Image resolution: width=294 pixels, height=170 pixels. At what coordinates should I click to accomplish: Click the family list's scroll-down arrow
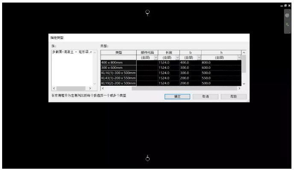point(95,84)
